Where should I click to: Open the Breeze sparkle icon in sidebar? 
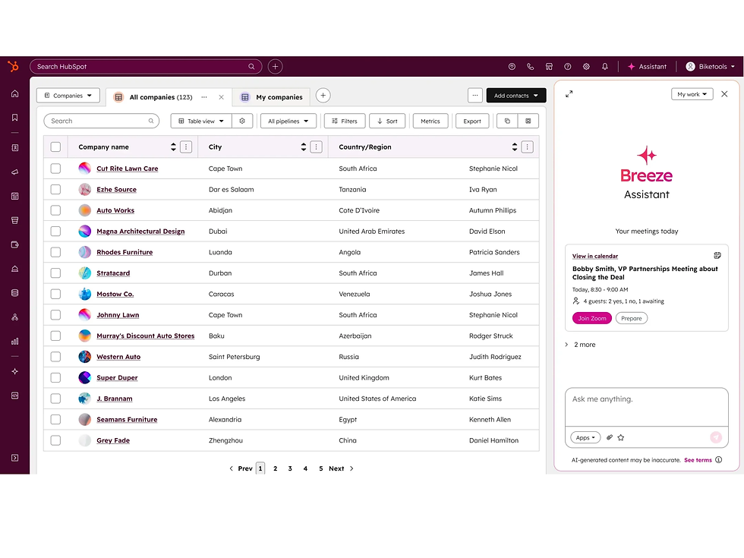[14, 371]
